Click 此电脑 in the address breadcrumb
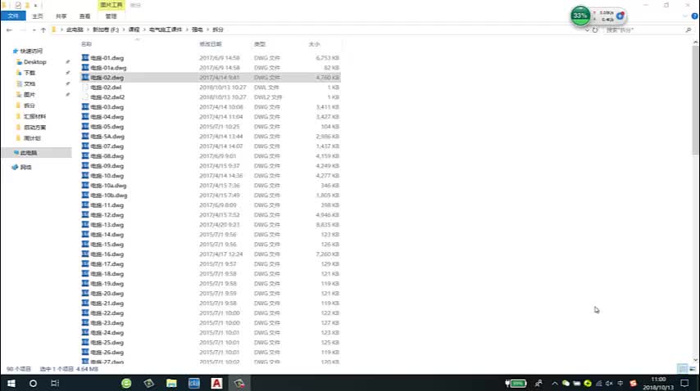700x391 pixels. [x=75, y=29]
